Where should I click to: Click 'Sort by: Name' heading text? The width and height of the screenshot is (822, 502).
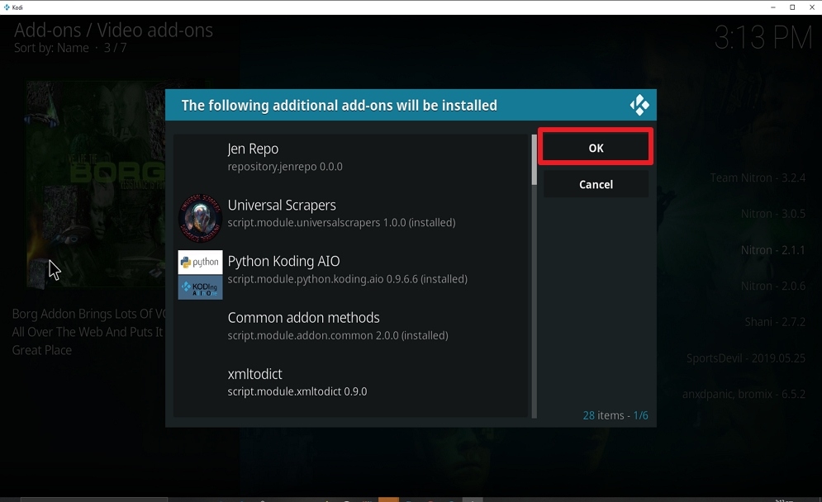[51, 48]
